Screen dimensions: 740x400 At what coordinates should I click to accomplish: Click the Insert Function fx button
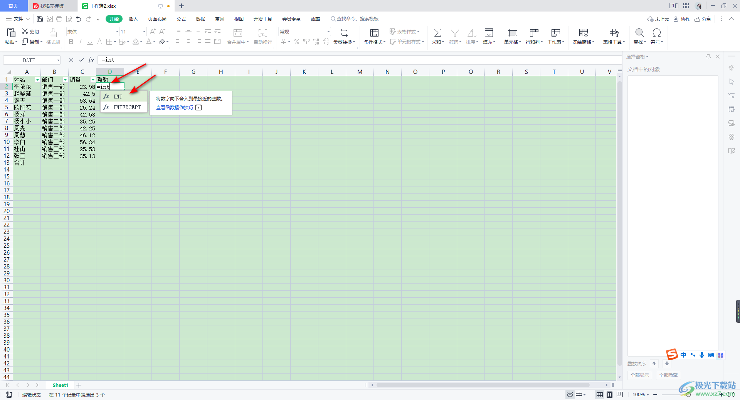(91, 60)
